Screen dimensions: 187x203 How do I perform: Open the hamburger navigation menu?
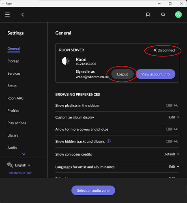pos(7,15)
